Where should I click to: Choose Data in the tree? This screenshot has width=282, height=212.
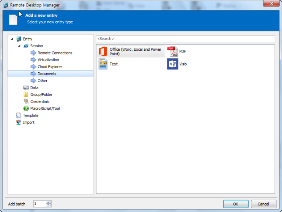[x=34, y=88]
